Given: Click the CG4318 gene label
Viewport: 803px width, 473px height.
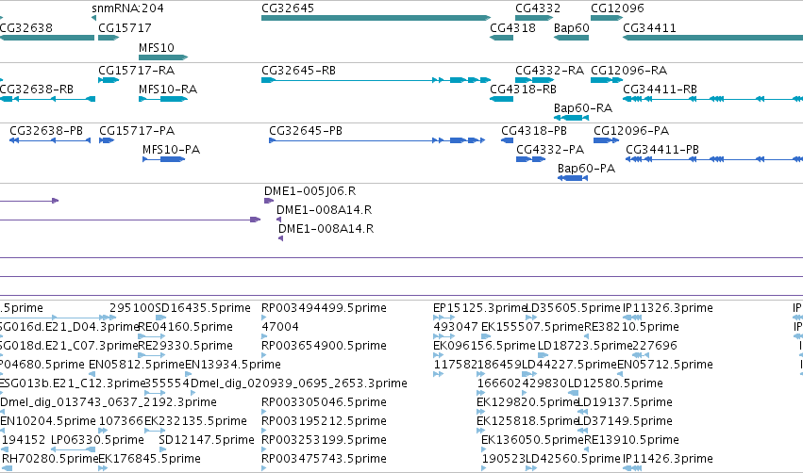Looking at the screenshot, I should point(512,28).
